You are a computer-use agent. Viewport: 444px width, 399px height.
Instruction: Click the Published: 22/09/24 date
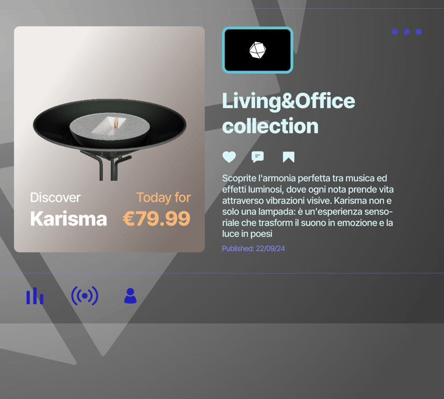pyautogui.click(x=253, y=249)
